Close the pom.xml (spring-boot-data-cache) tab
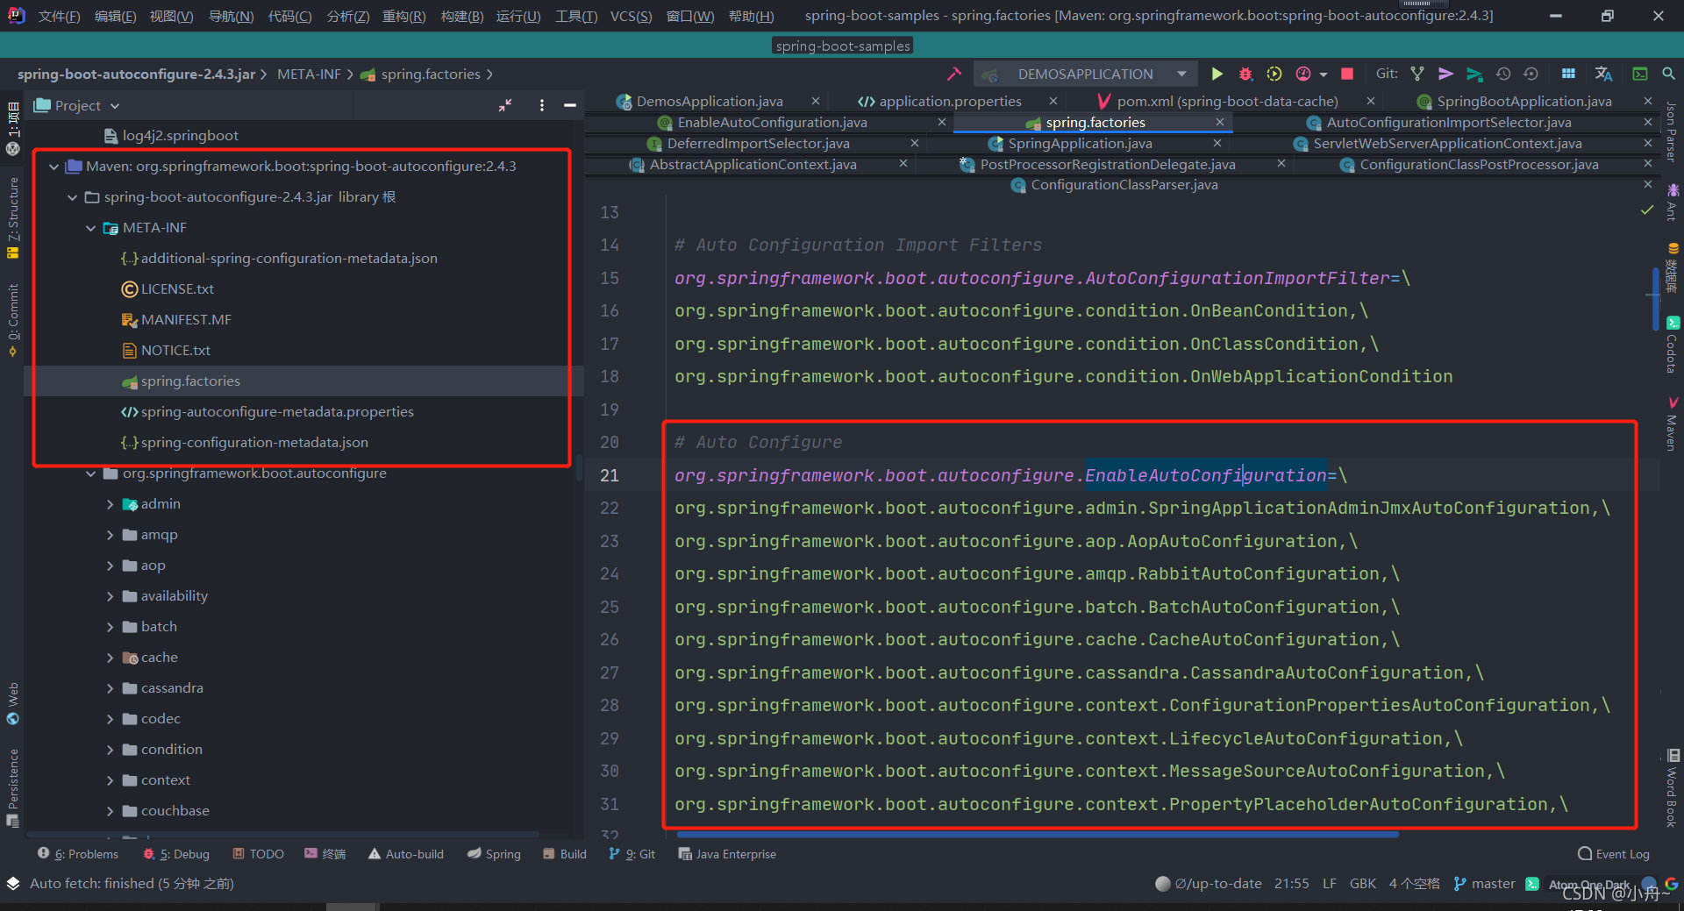Viewport: 1684px width, 911px height. click(x=1371, y=102)
